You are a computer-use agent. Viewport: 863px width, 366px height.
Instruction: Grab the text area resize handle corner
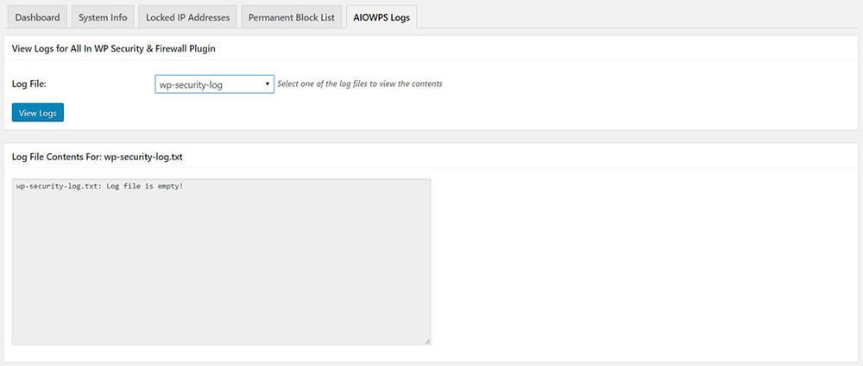(x=427, y=342)
